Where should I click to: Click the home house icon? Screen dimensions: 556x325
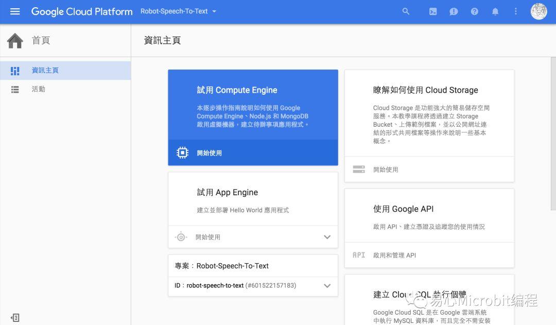[x=15, y=41]
